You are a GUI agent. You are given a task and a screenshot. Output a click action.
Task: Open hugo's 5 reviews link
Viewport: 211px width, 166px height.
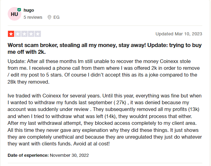pos(33,17)
